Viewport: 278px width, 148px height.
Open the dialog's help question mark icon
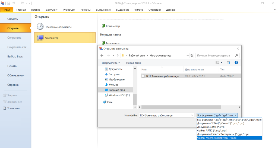click(236, 63)
